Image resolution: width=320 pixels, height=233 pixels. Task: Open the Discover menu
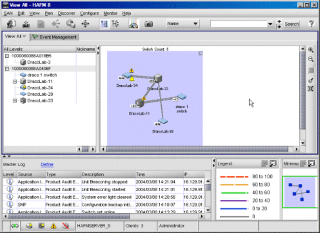pyautogui.click(x=66, y=13)
